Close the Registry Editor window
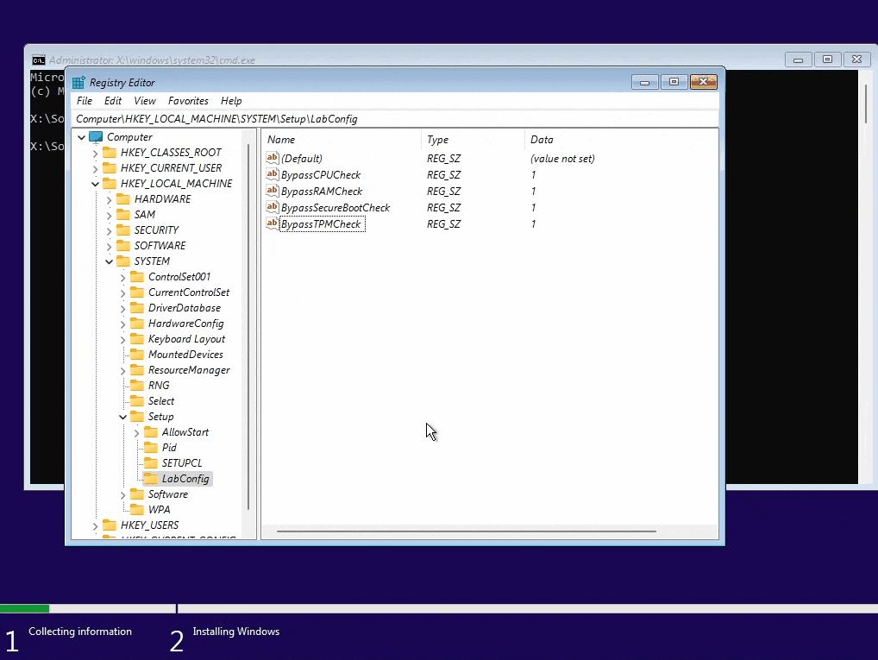The height and width of the screenshot is (660, 878). [703, 82]
